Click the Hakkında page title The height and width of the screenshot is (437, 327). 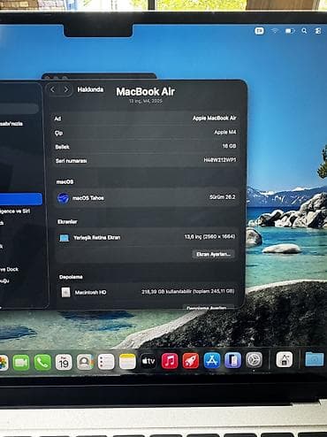(90, 89)
